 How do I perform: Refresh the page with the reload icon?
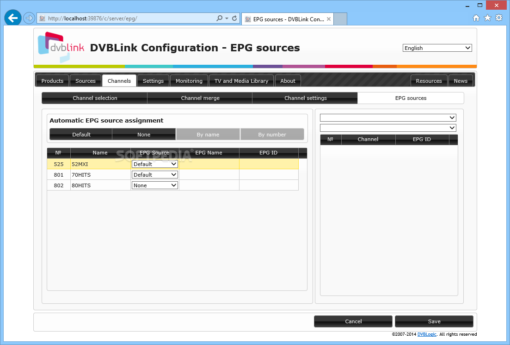coord(234,18)
